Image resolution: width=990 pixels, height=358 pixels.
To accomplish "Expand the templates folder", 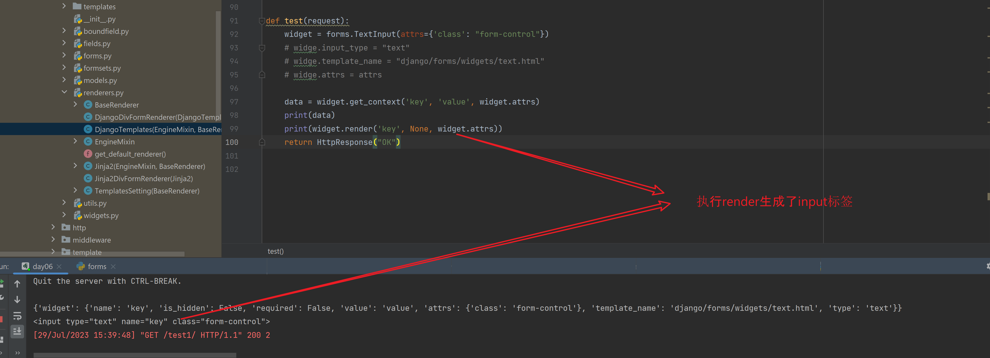I will click(64, 6).
